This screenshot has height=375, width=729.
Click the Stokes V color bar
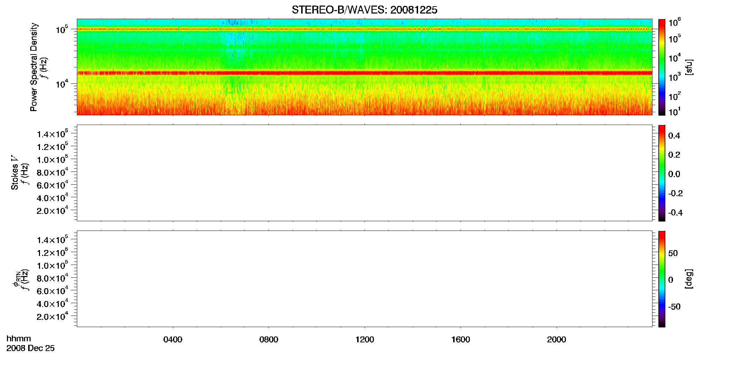662,173
